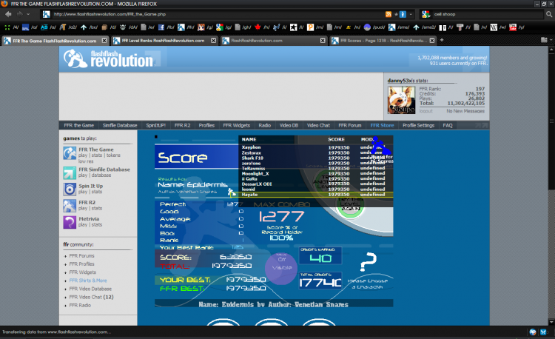Open history dropdown next to back arrows

point(28,14)
